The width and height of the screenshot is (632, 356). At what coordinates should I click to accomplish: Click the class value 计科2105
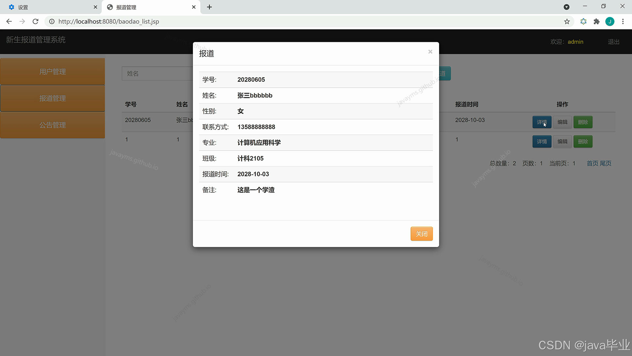point(250,159)
